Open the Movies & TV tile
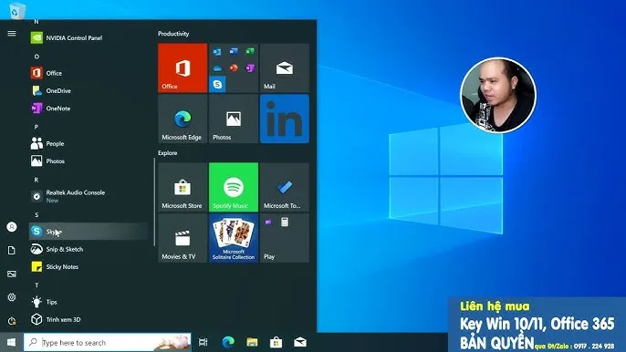This screenshot has height=352, width=626. click(183, 238)
